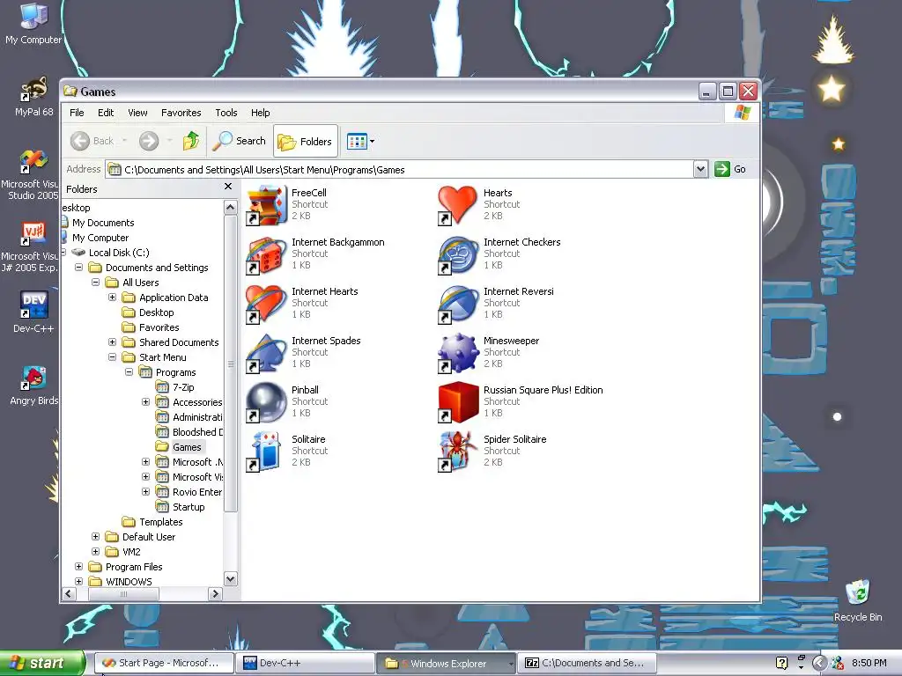Open the Tools menu
The width and height of the screenshot is (902, 676).
pos(226,113)
